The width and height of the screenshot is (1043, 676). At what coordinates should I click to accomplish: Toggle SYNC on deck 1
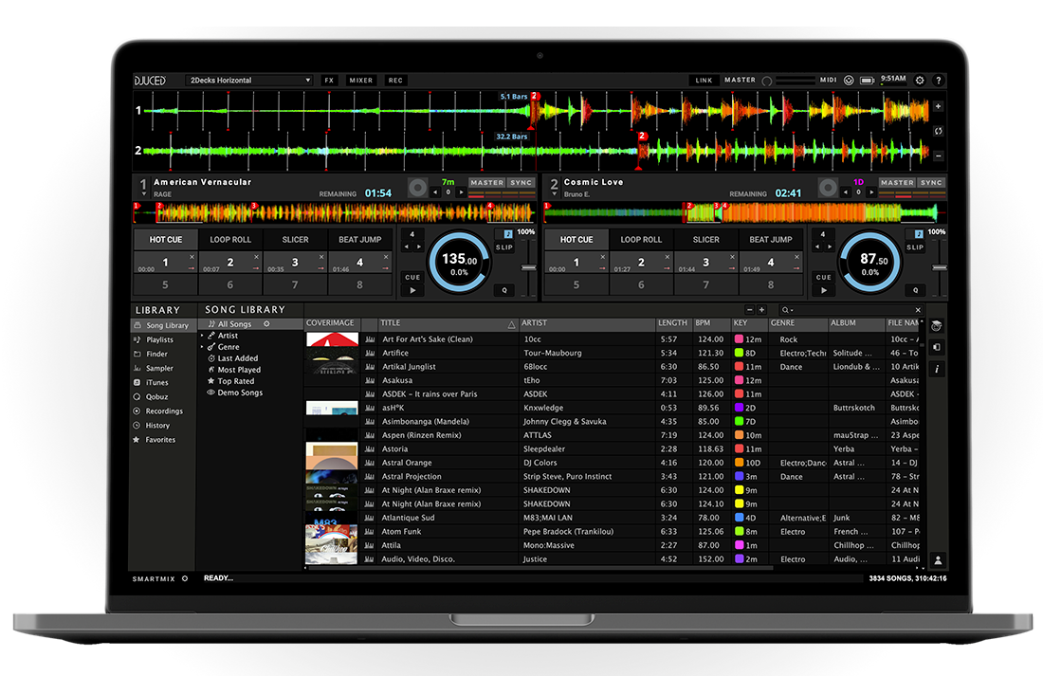click(x=521, y=182)
